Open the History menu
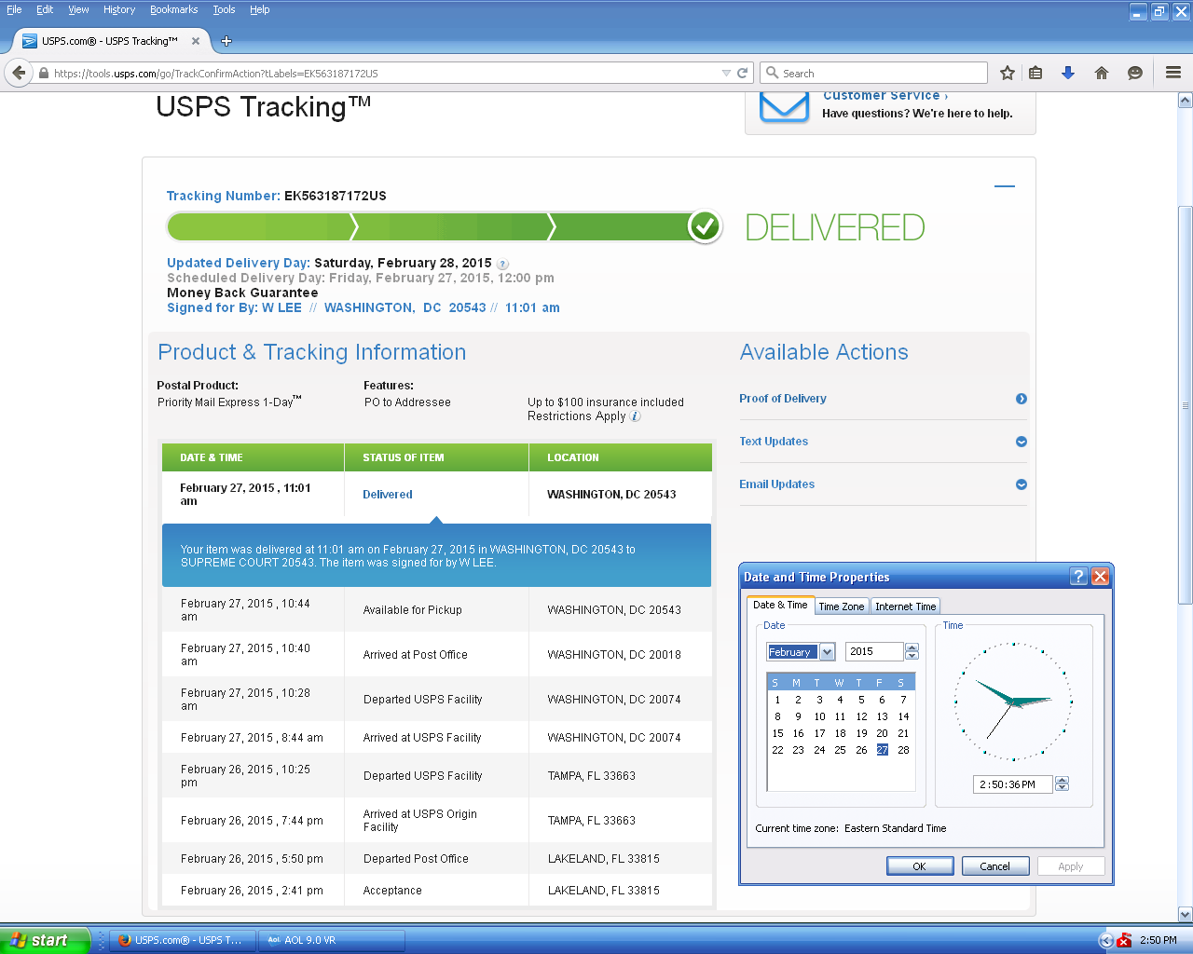This screenshot has width=1193, height=954. [119, 9]
